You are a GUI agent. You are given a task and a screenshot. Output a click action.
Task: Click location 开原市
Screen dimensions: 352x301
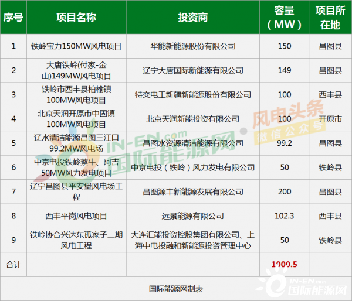click(330, 119)
